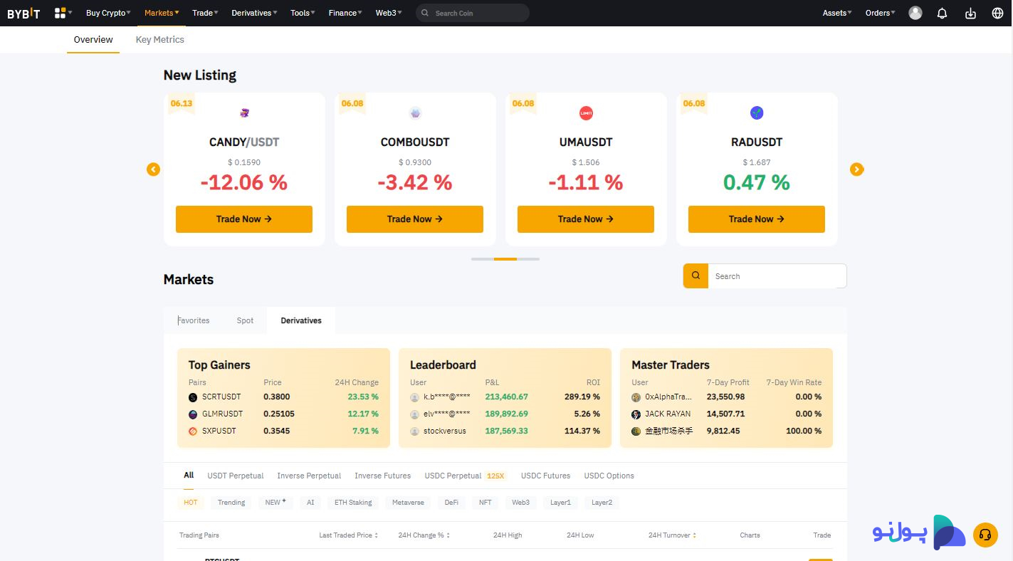Select the Spot markets tab
The height and width of the screenshot is (561, 1013).
pos(245,320)
